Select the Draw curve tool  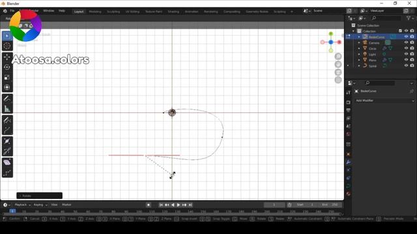[7, 120]
